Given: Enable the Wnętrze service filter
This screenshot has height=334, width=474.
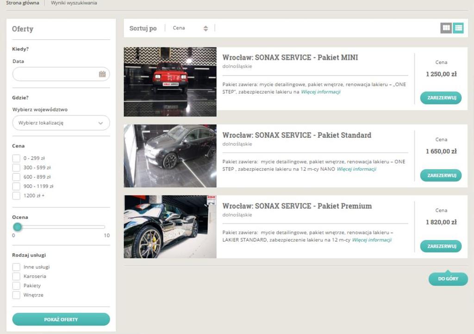Looking at the screenshot, I should click(x=16, y=295).
